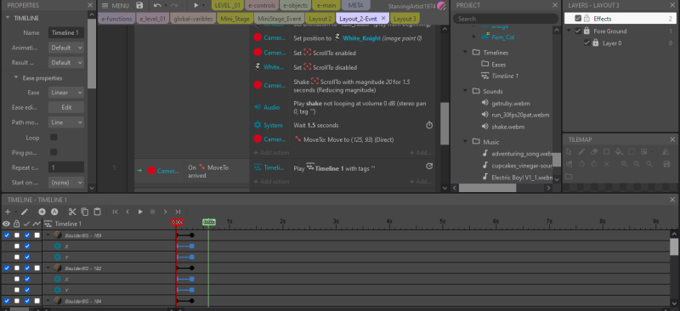Click the green 0.60s timeline marker
680x311 pixels.
(208, 222)
